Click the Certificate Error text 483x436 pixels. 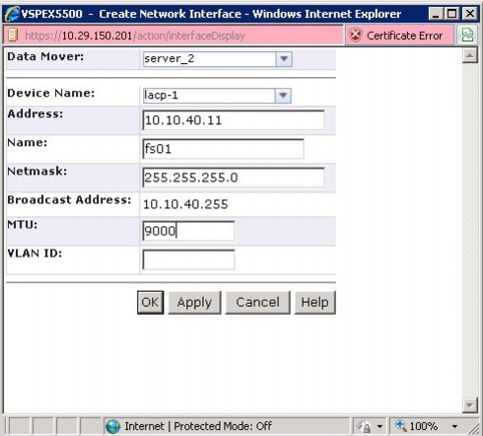404,36
